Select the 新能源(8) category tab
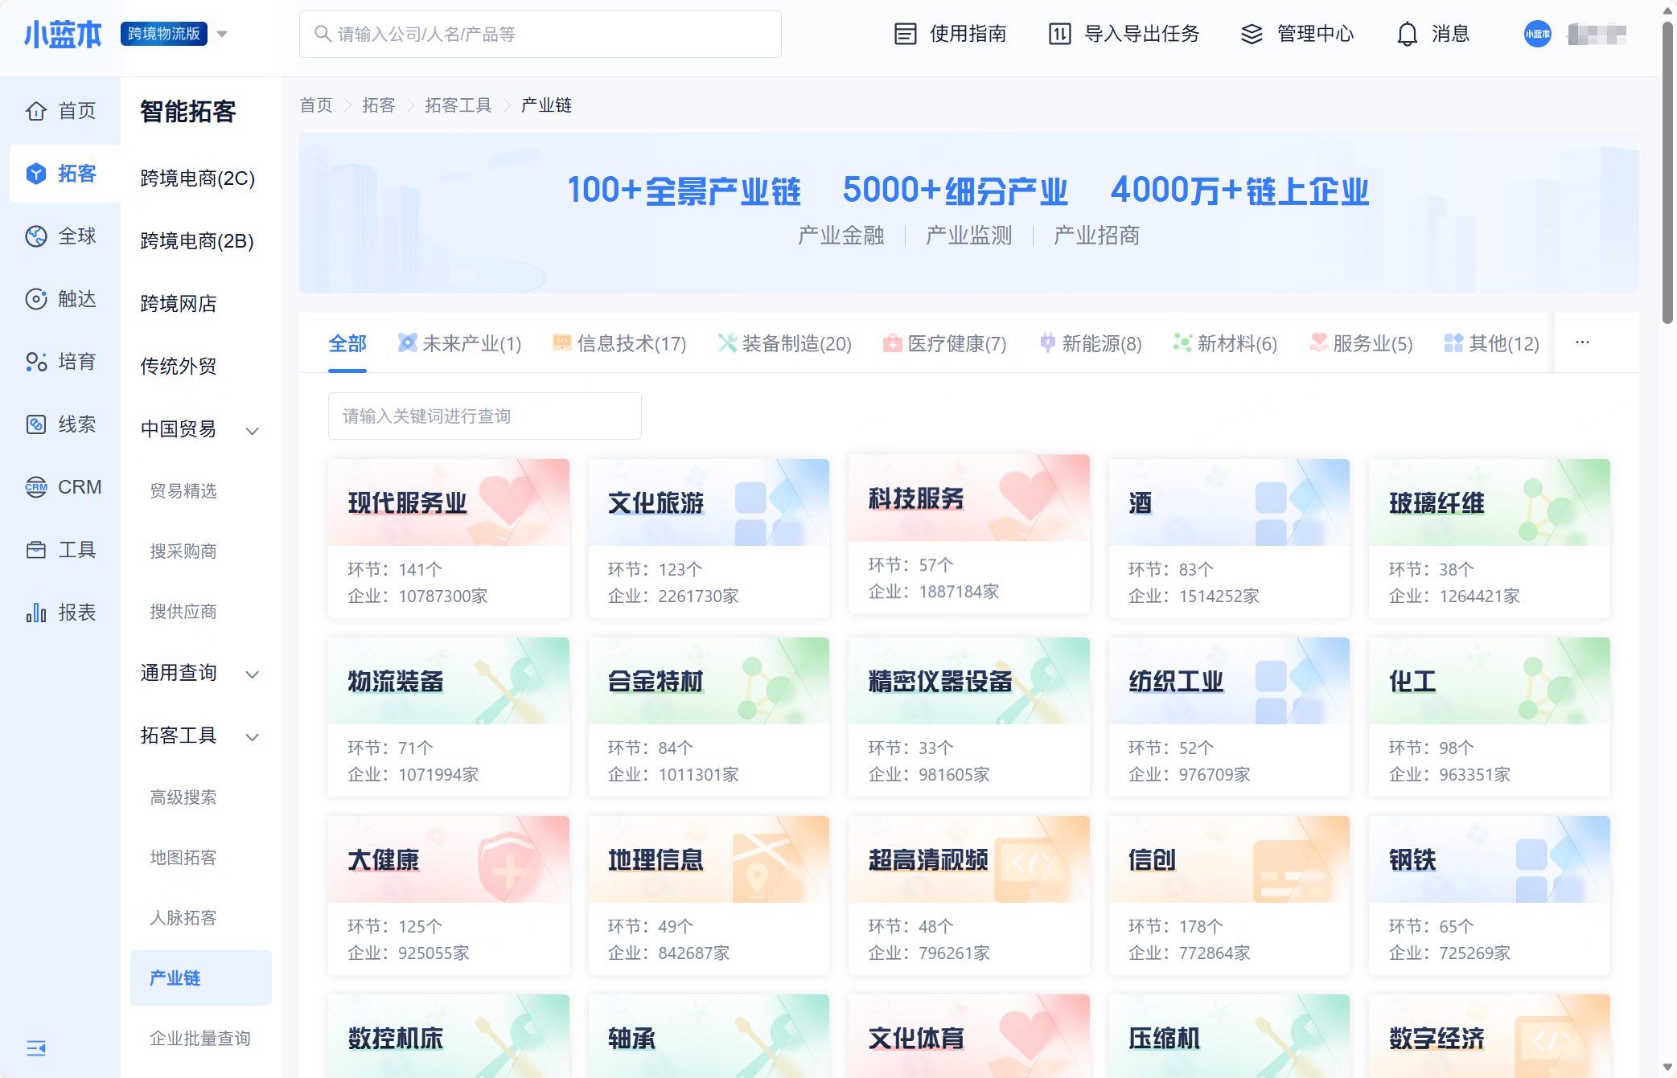1677x1078 pixels. tap(1091, 343)
